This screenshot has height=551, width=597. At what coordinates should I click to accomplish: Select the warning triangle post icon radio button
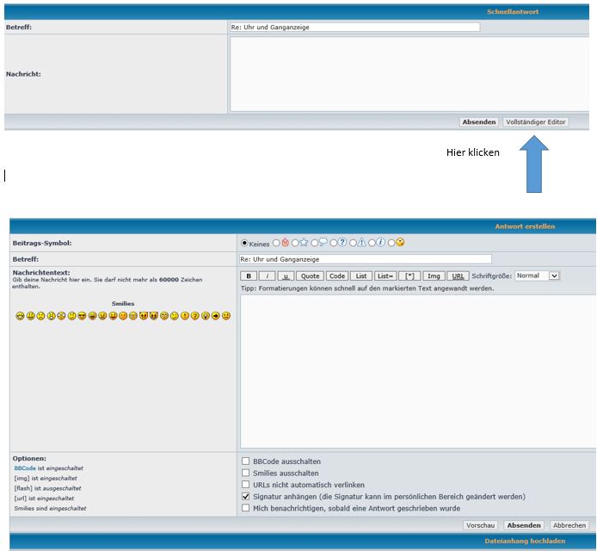tap(353, 243)
